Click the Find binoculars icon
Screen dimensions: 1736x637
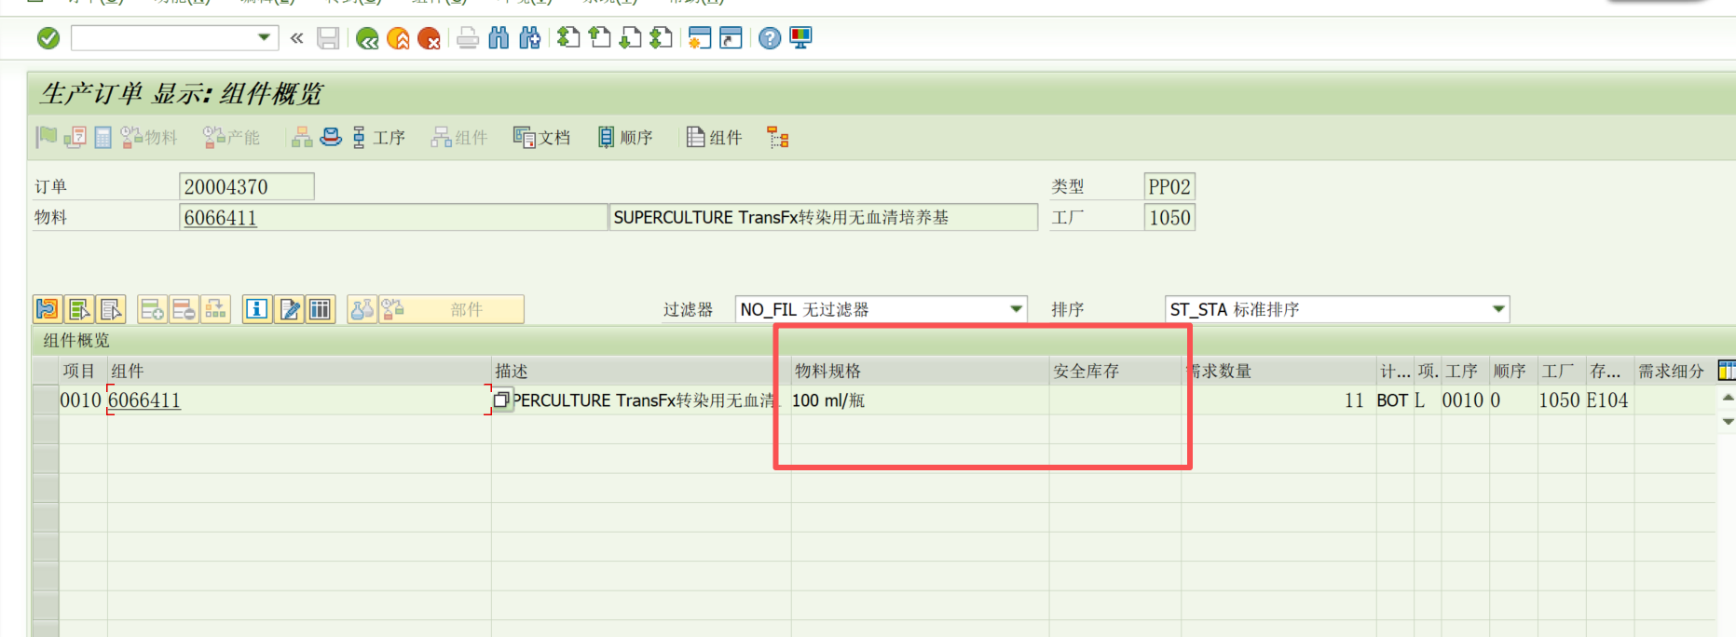point(499,38)
